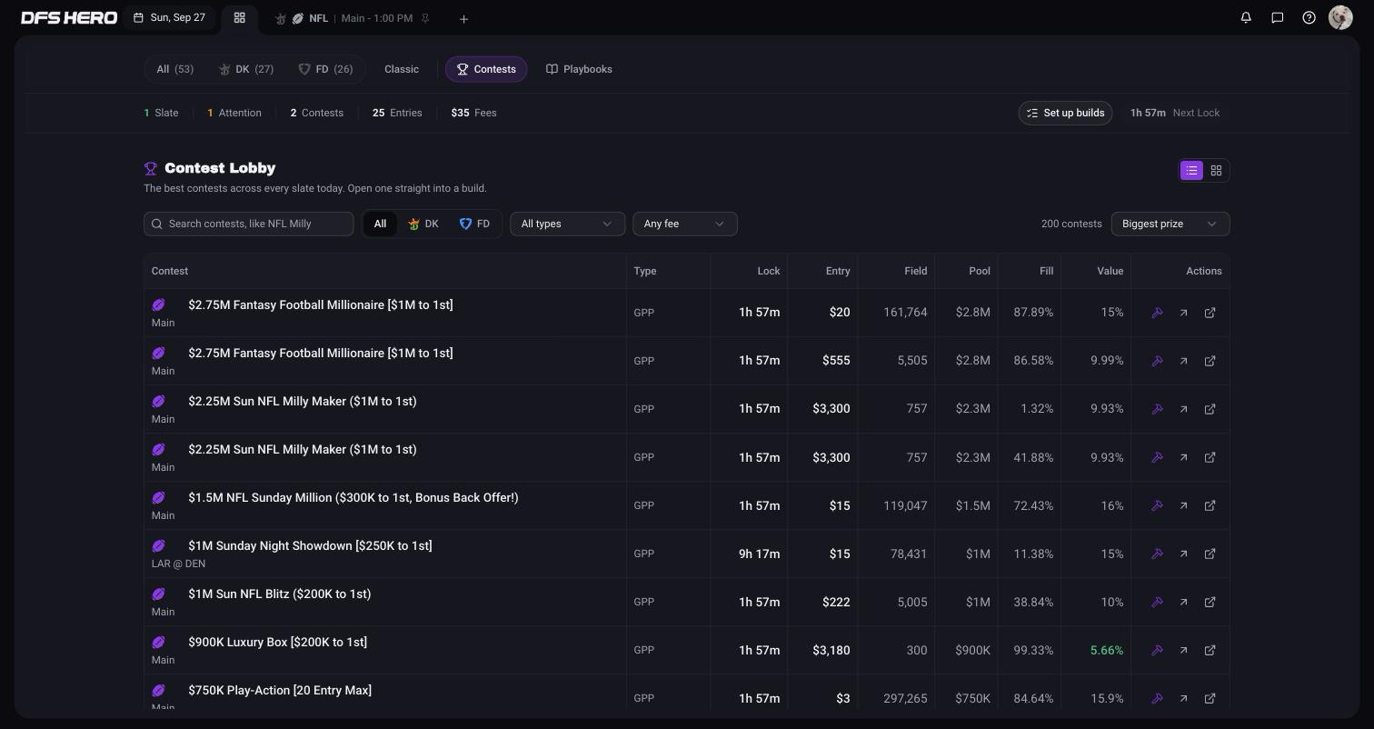Open the help question mark icon

(1309, 17)
